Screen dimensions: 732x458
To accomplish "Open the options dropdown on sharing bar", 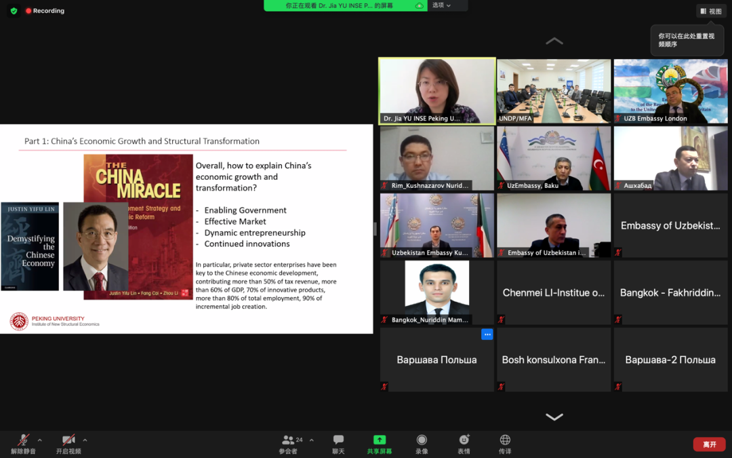I will [x=442, y=5].
